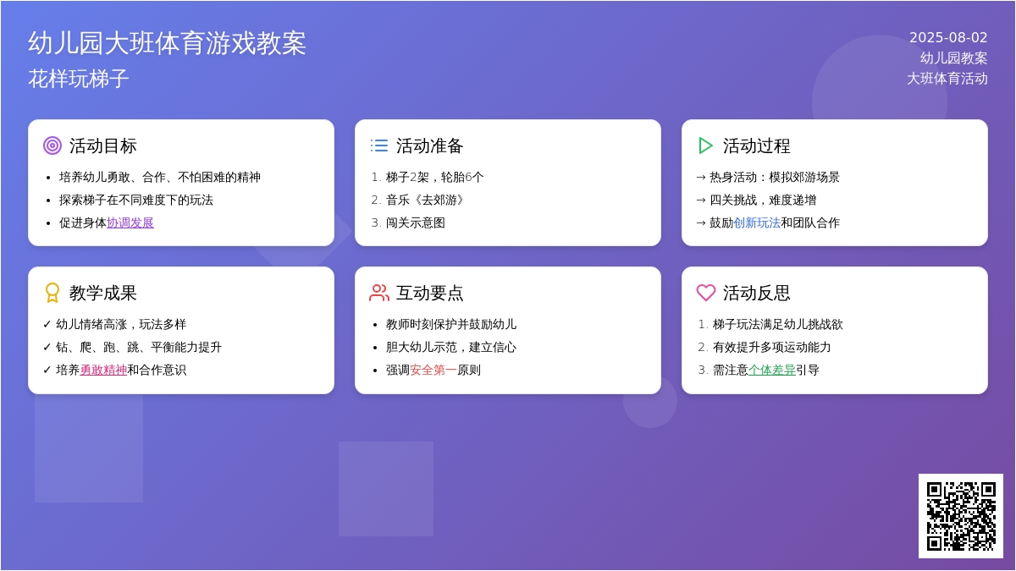The width and height of the screenshot is (1016, 571).
Task: Click the red users icon beside 互动要点
Action: point(379,293)
